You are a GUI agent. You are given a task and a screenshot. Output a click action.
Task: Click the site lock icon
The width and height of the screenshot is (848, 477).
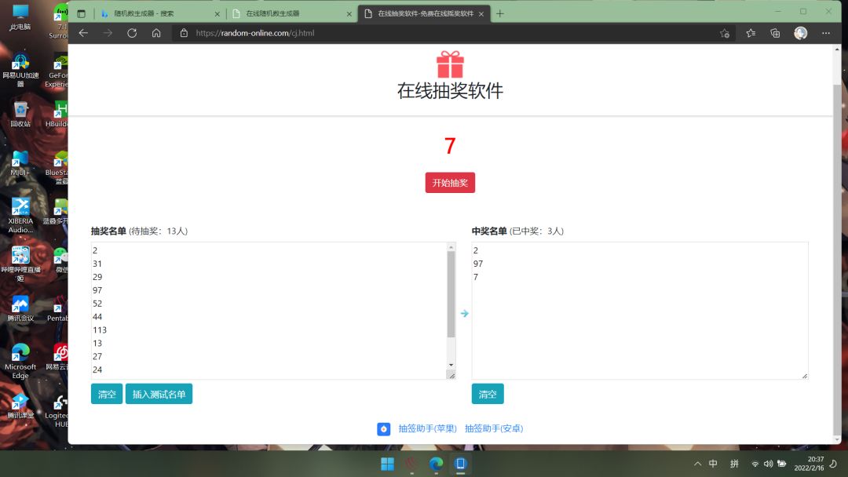pyautogui.click(x=184, y=33)
